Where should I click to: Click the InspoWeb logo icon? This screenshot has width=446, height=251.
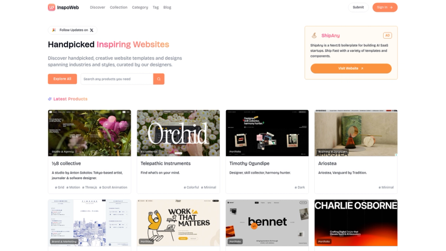point(51,8)
